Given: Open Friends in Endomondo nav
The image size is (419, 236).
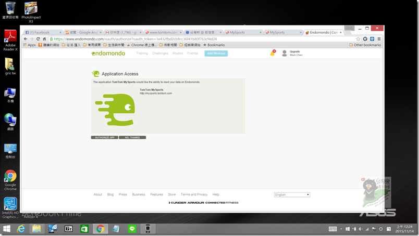Looking at the screenshot, I should tap(192, 54).
